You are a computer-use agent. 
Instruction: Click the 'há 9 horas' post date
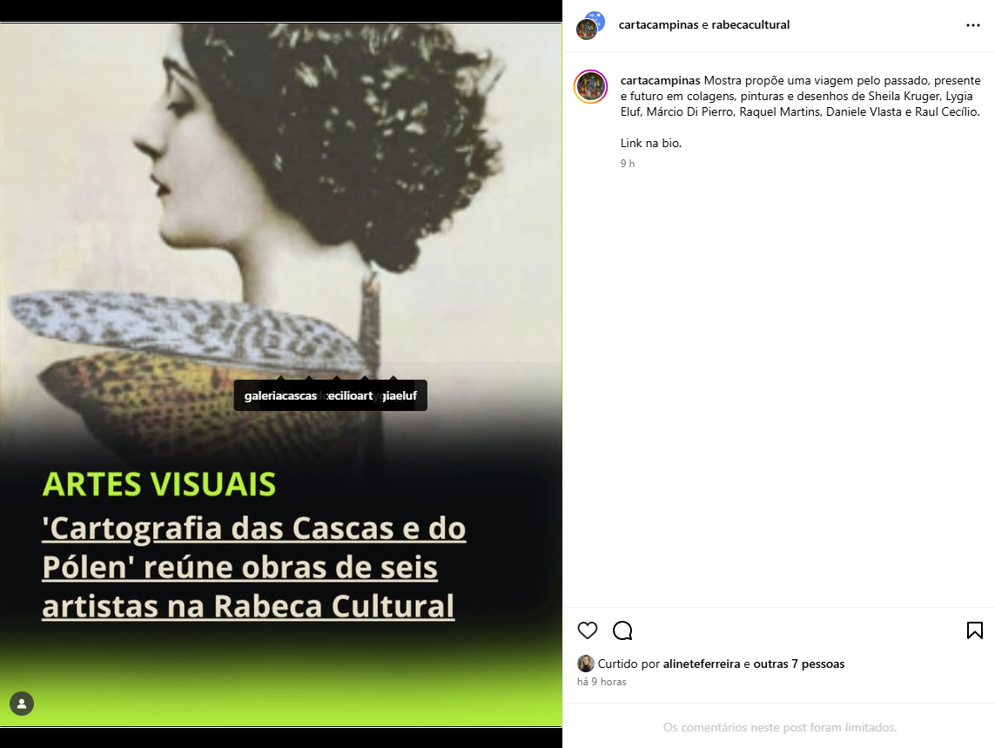pos(602,682)
